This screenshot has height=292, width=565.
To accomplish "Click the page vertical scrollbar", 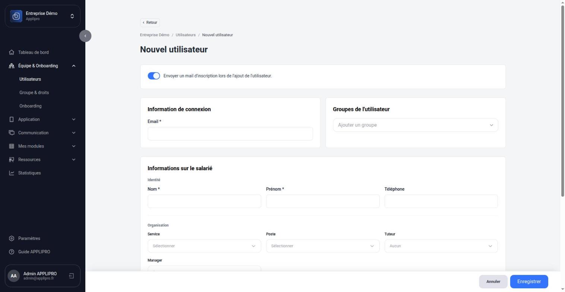I will coord(563,101).
